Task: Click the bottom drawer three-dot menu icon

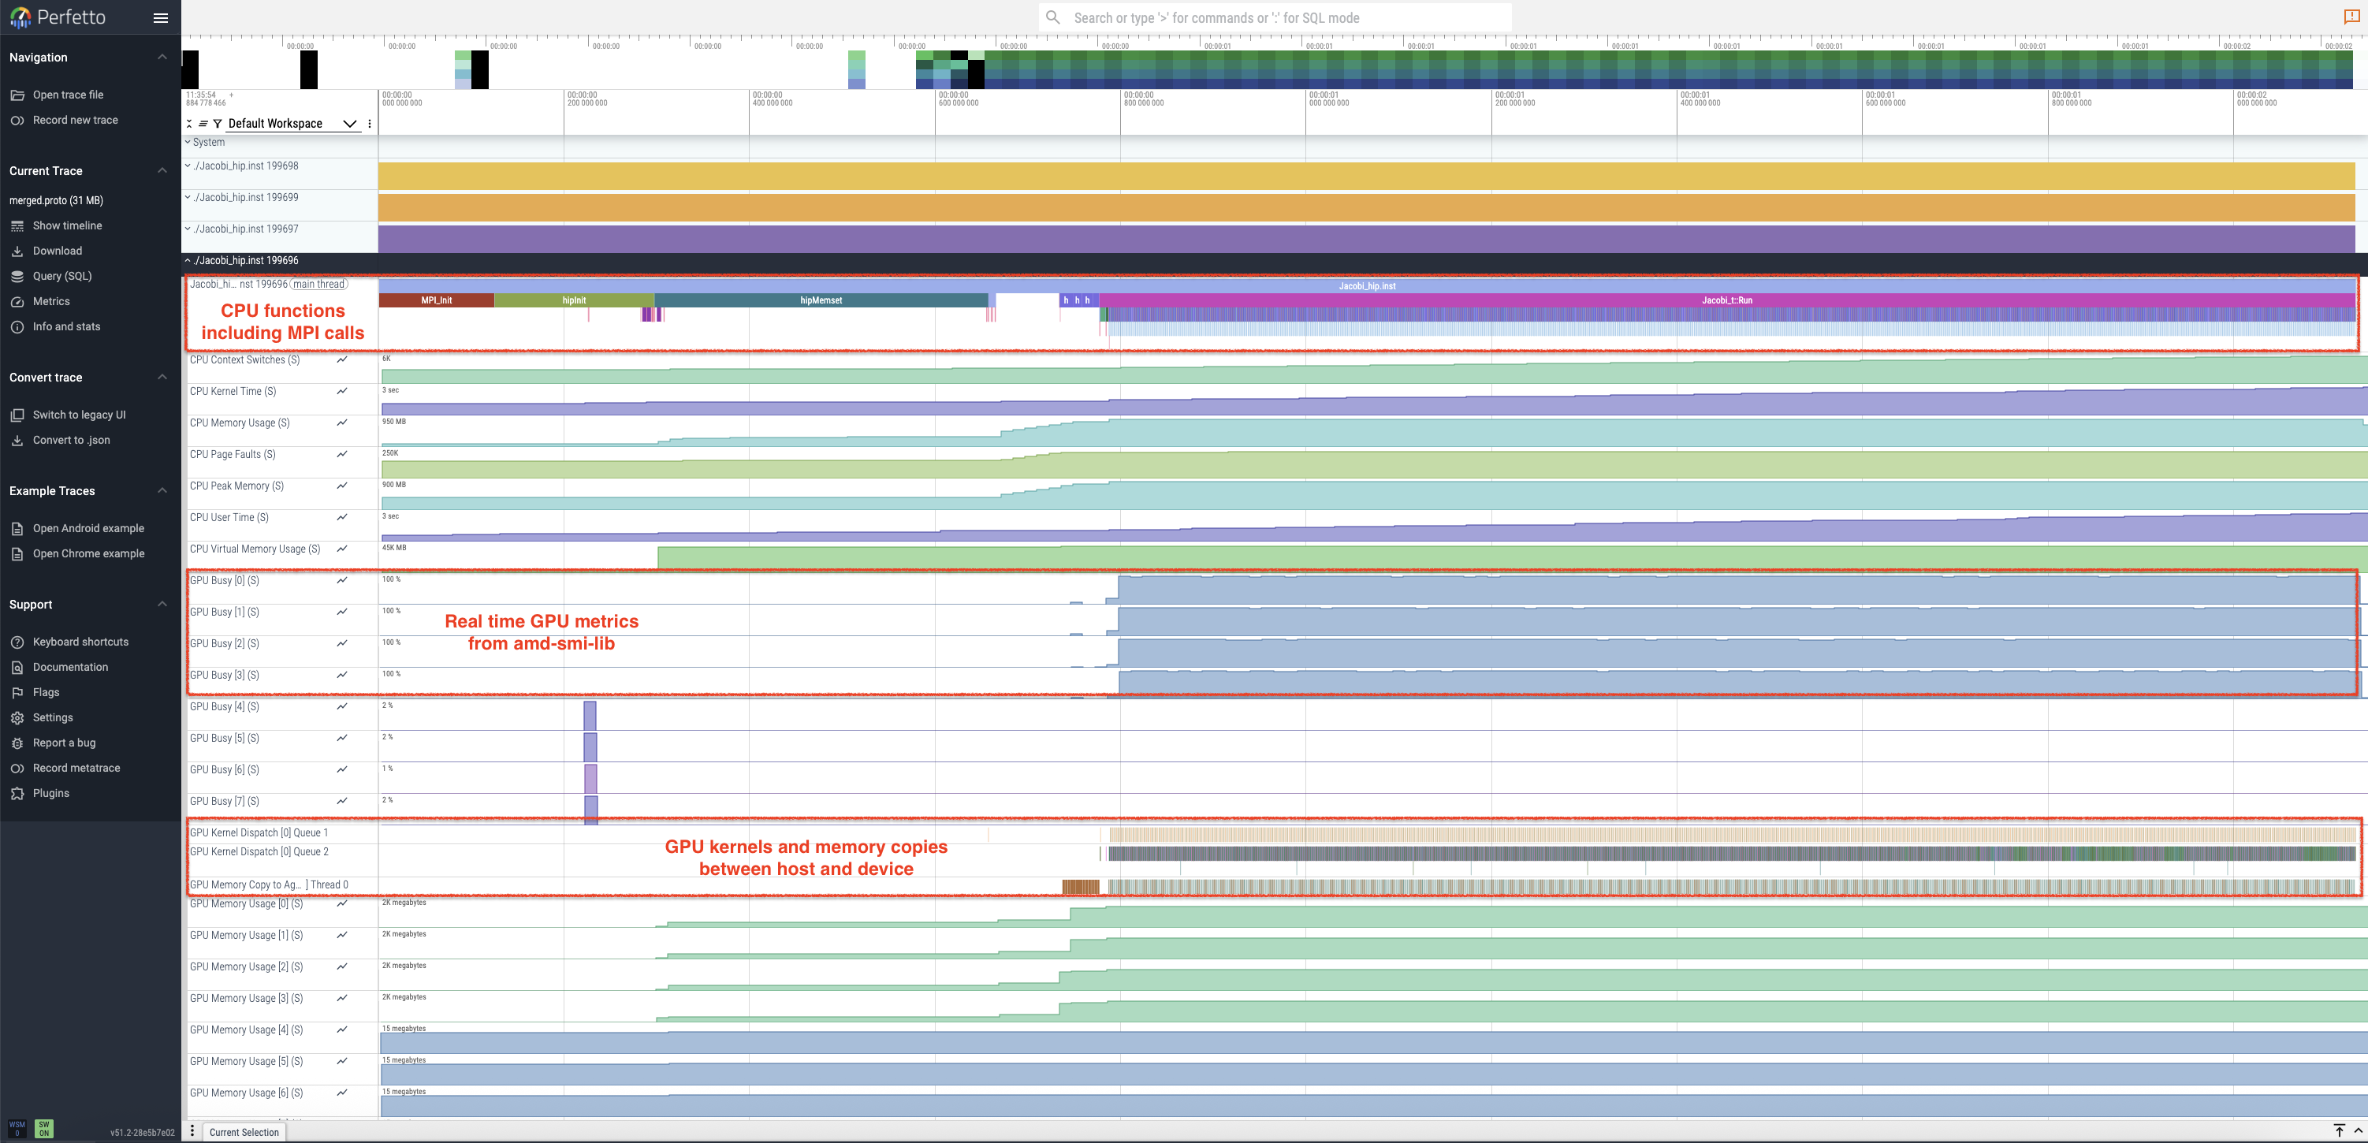Action: coord(192,1131)
